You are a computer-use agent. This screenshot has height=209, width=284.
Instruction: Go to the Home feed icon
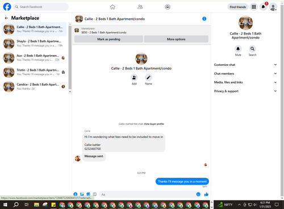tap(112, 7)
